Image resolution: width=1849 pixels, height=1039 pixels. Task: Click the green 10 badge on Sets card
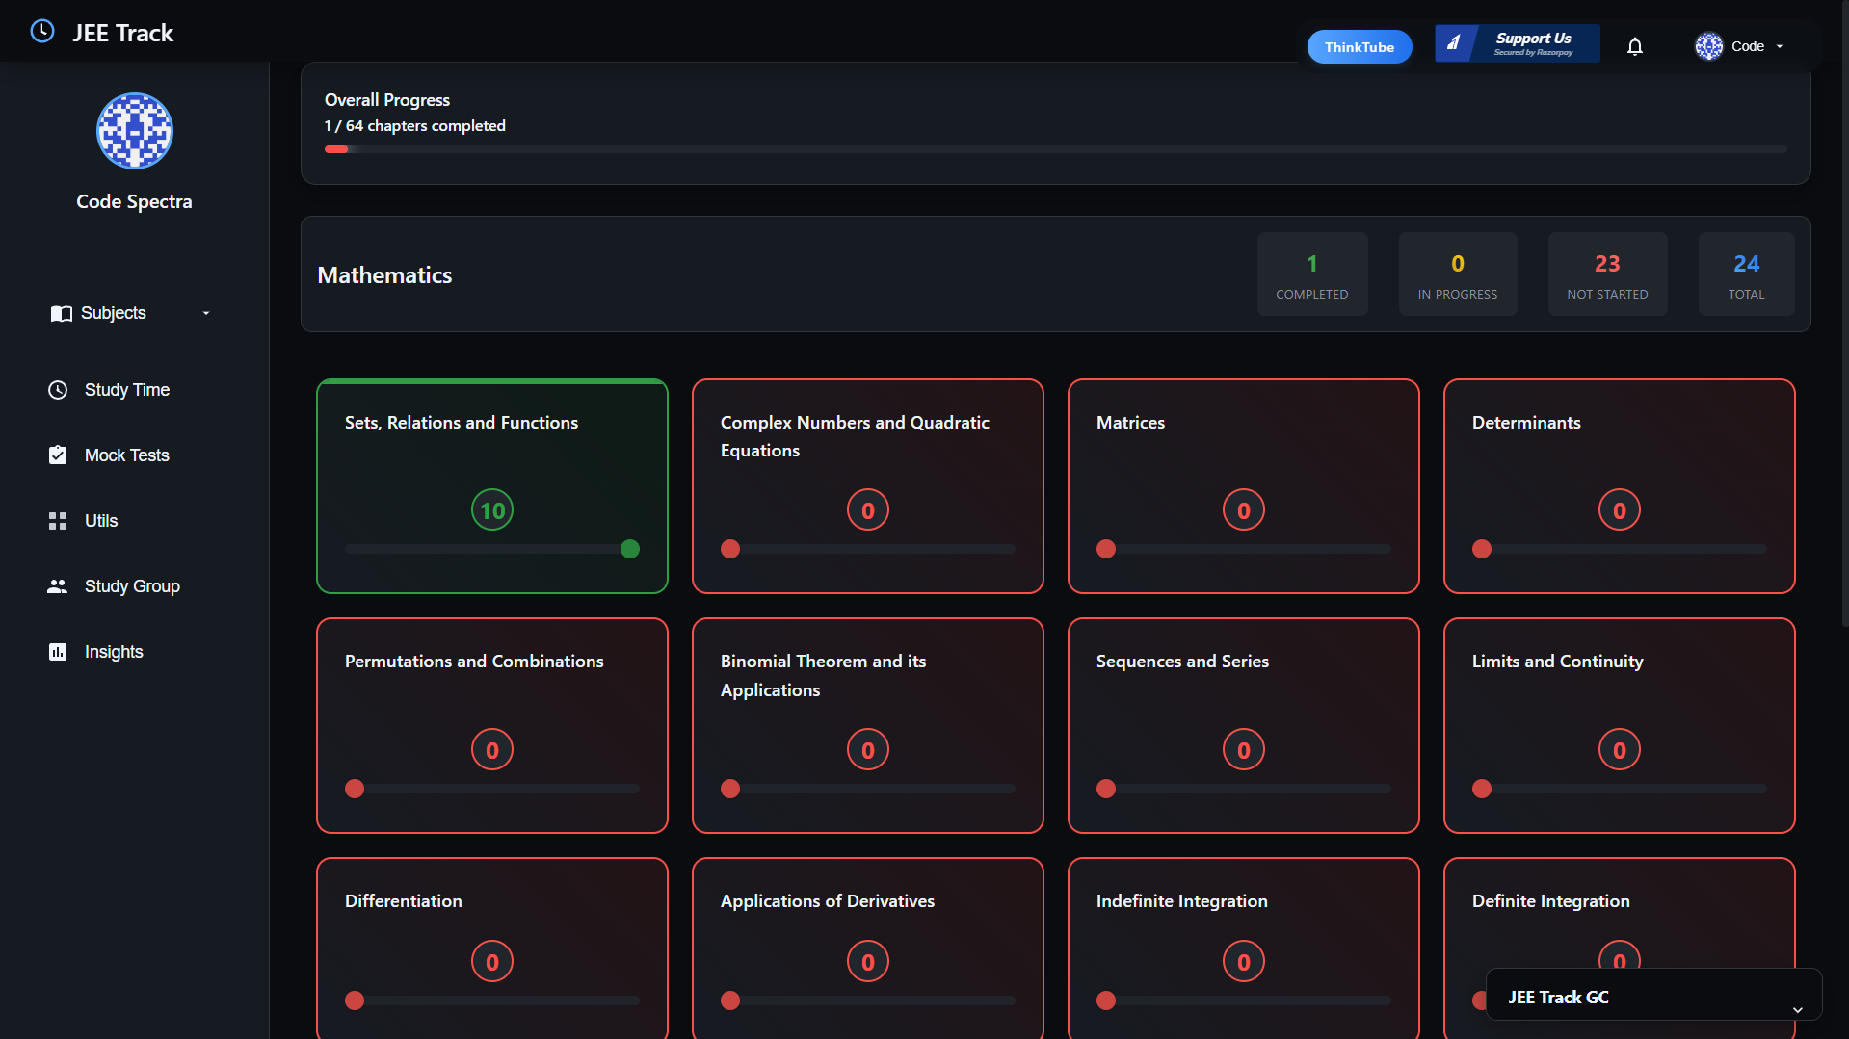[x=492, y=510]
